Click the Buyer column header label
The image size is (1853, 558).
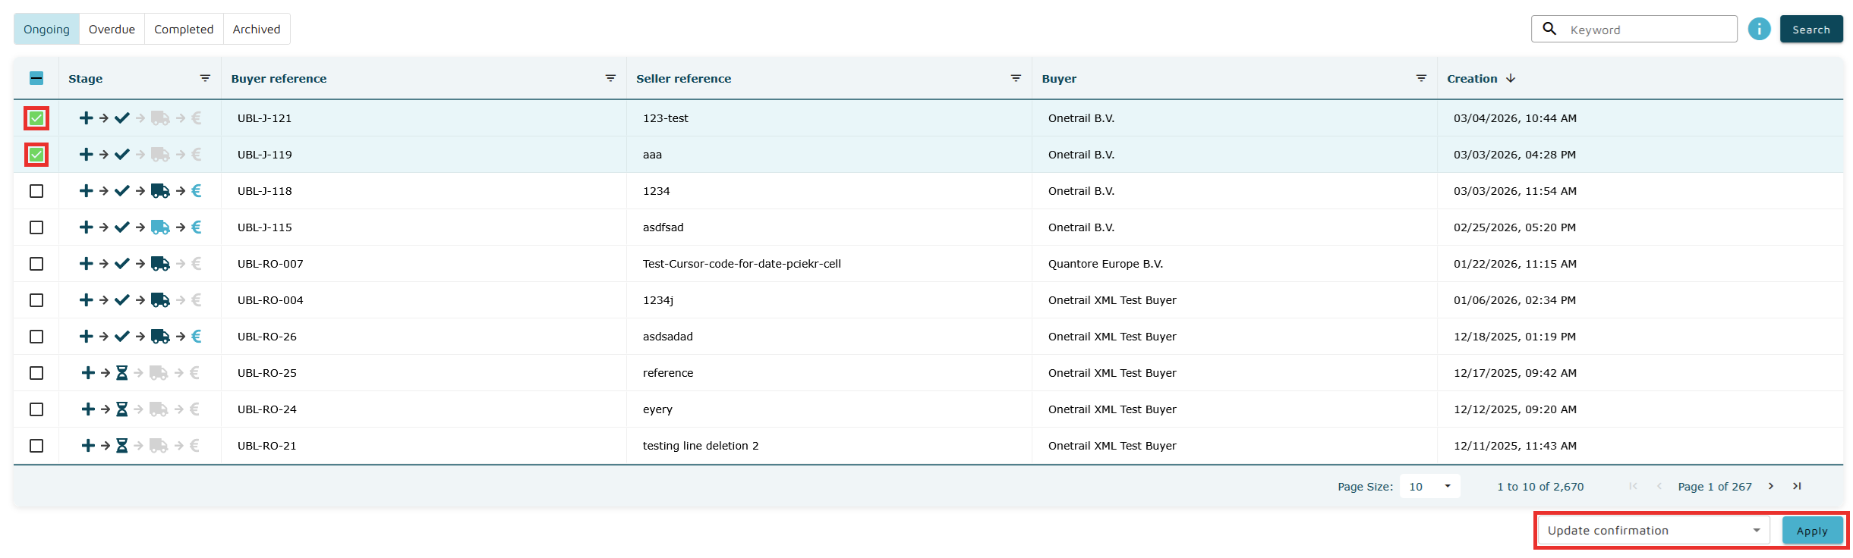[1059, 78]
